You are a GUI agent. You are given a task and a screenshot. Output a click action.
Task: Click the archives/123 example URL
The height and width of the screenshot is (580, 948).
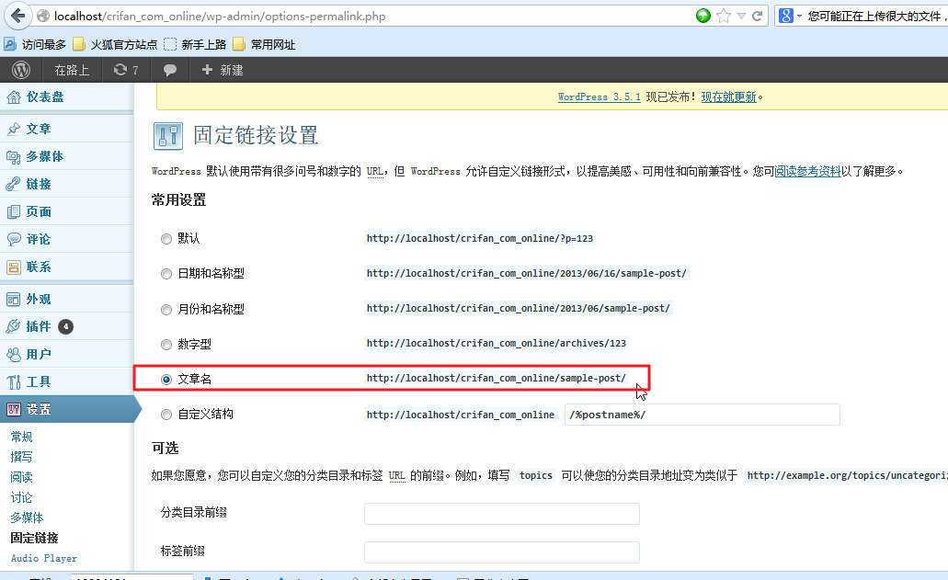point(497,343)
